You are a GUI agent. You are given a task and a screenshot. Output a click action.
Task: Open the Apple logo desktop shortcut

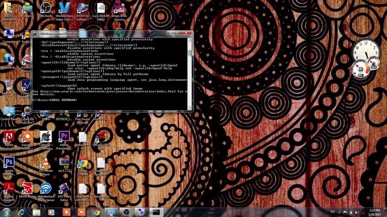(46, 140)
